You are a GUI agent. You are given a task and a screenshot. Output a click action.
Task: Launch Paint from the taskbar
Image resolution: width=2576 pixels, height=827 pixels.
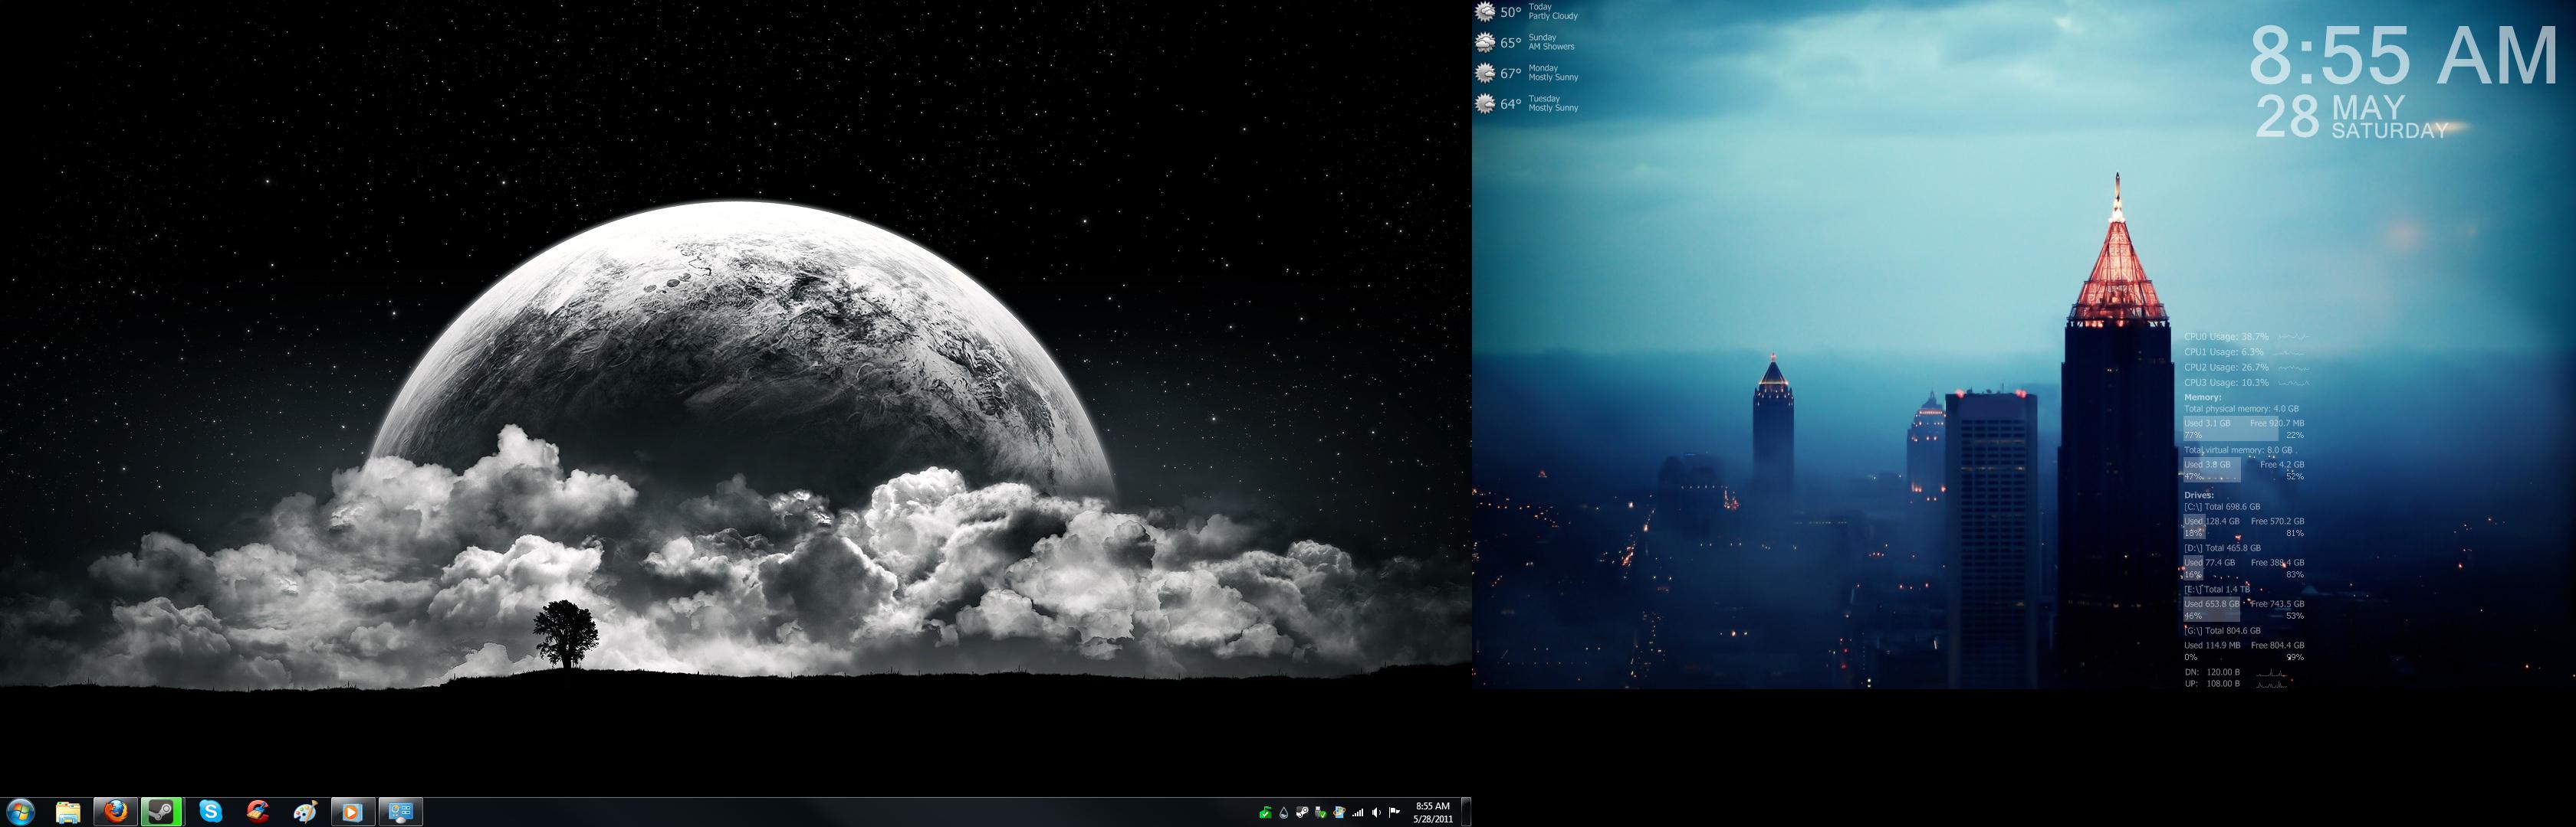(305, 812)
